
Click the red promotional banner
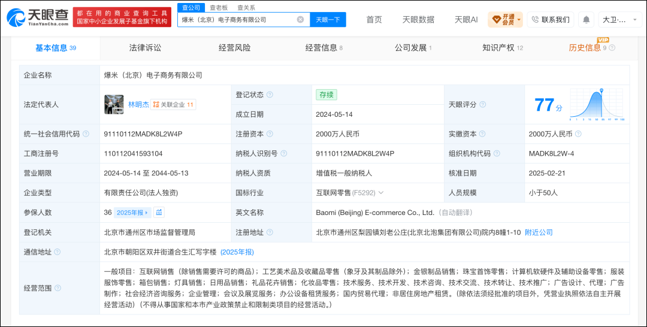coord(122,17)
